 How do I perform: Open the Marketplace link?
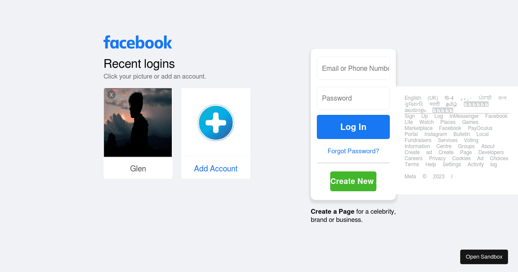418,128
